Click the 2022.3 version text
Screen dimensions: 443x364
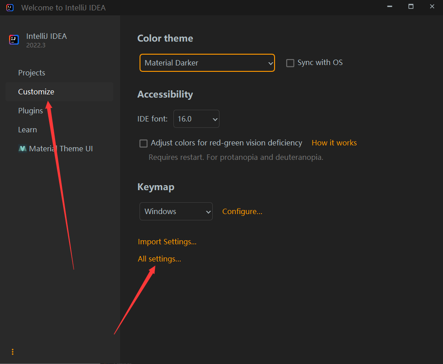pyautogui.click(x=36, y=45)
